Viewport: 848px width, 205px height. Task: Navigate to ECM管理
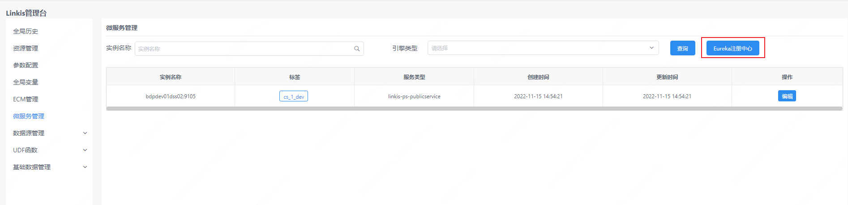(26, 99)
